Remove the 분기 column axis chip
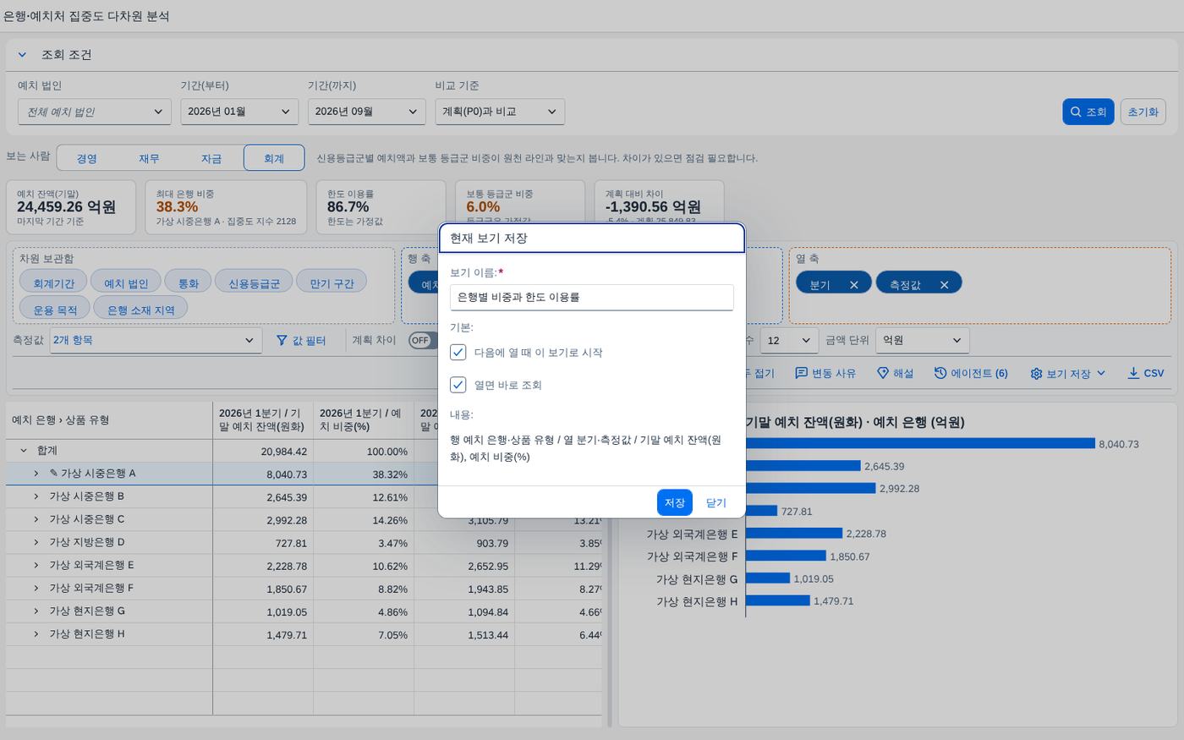Image resolution: width=1184 pixels, height=740 pixels. pyautogui.click(x=854, y=285)
